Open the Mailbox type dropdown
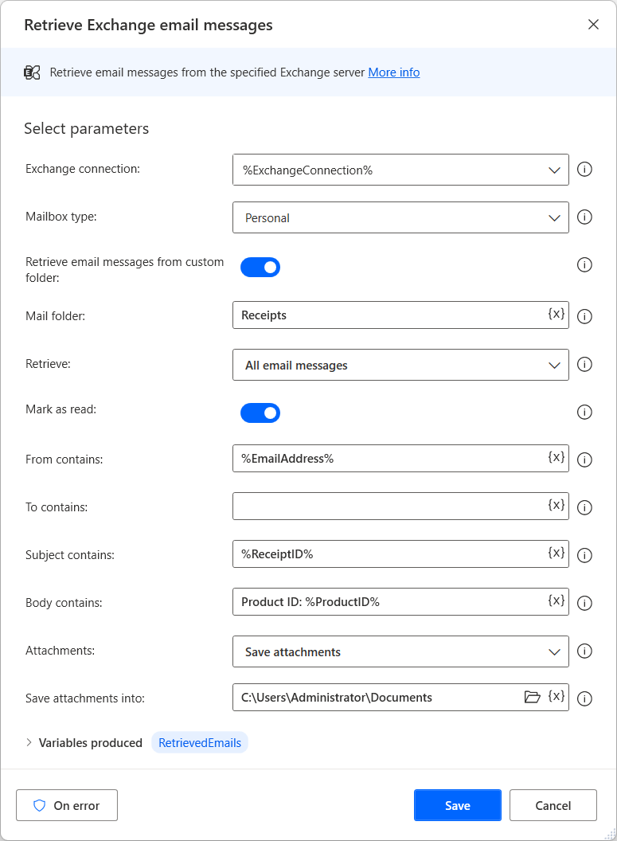617x841 pixels. 555,217
